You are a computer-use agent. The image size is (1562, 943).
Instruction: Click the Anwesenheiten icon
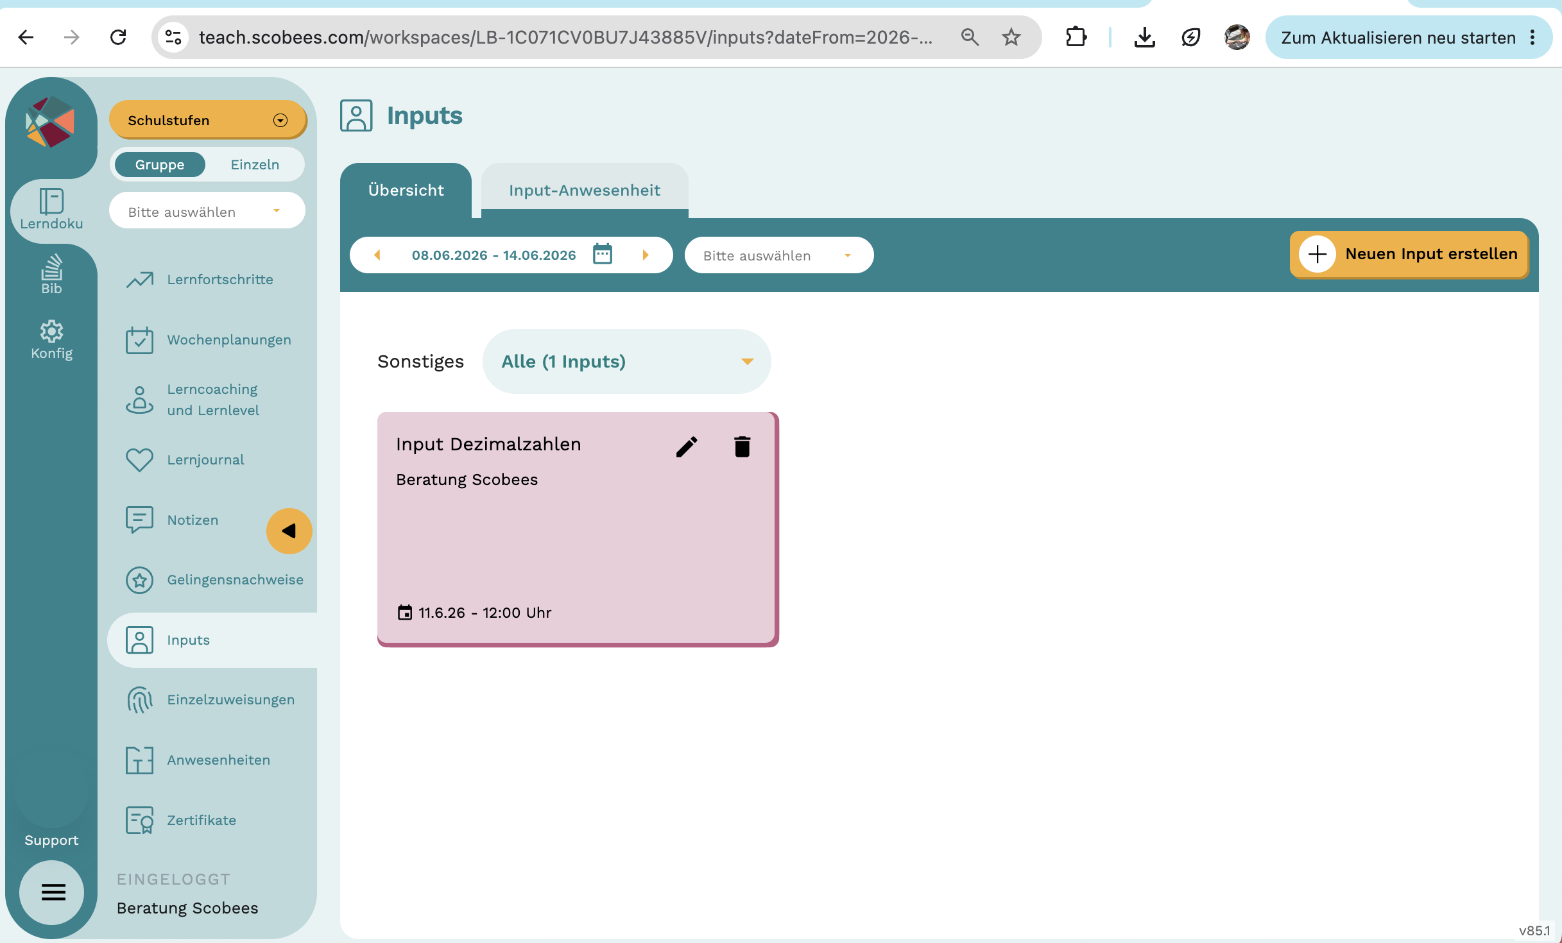tap(139, 760)
